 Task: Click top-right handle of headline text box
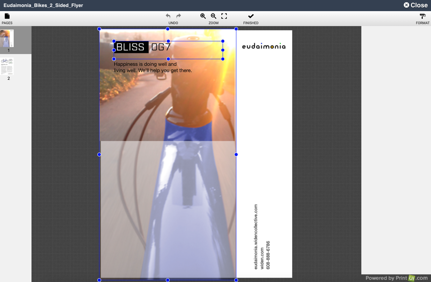pos(223,41)
